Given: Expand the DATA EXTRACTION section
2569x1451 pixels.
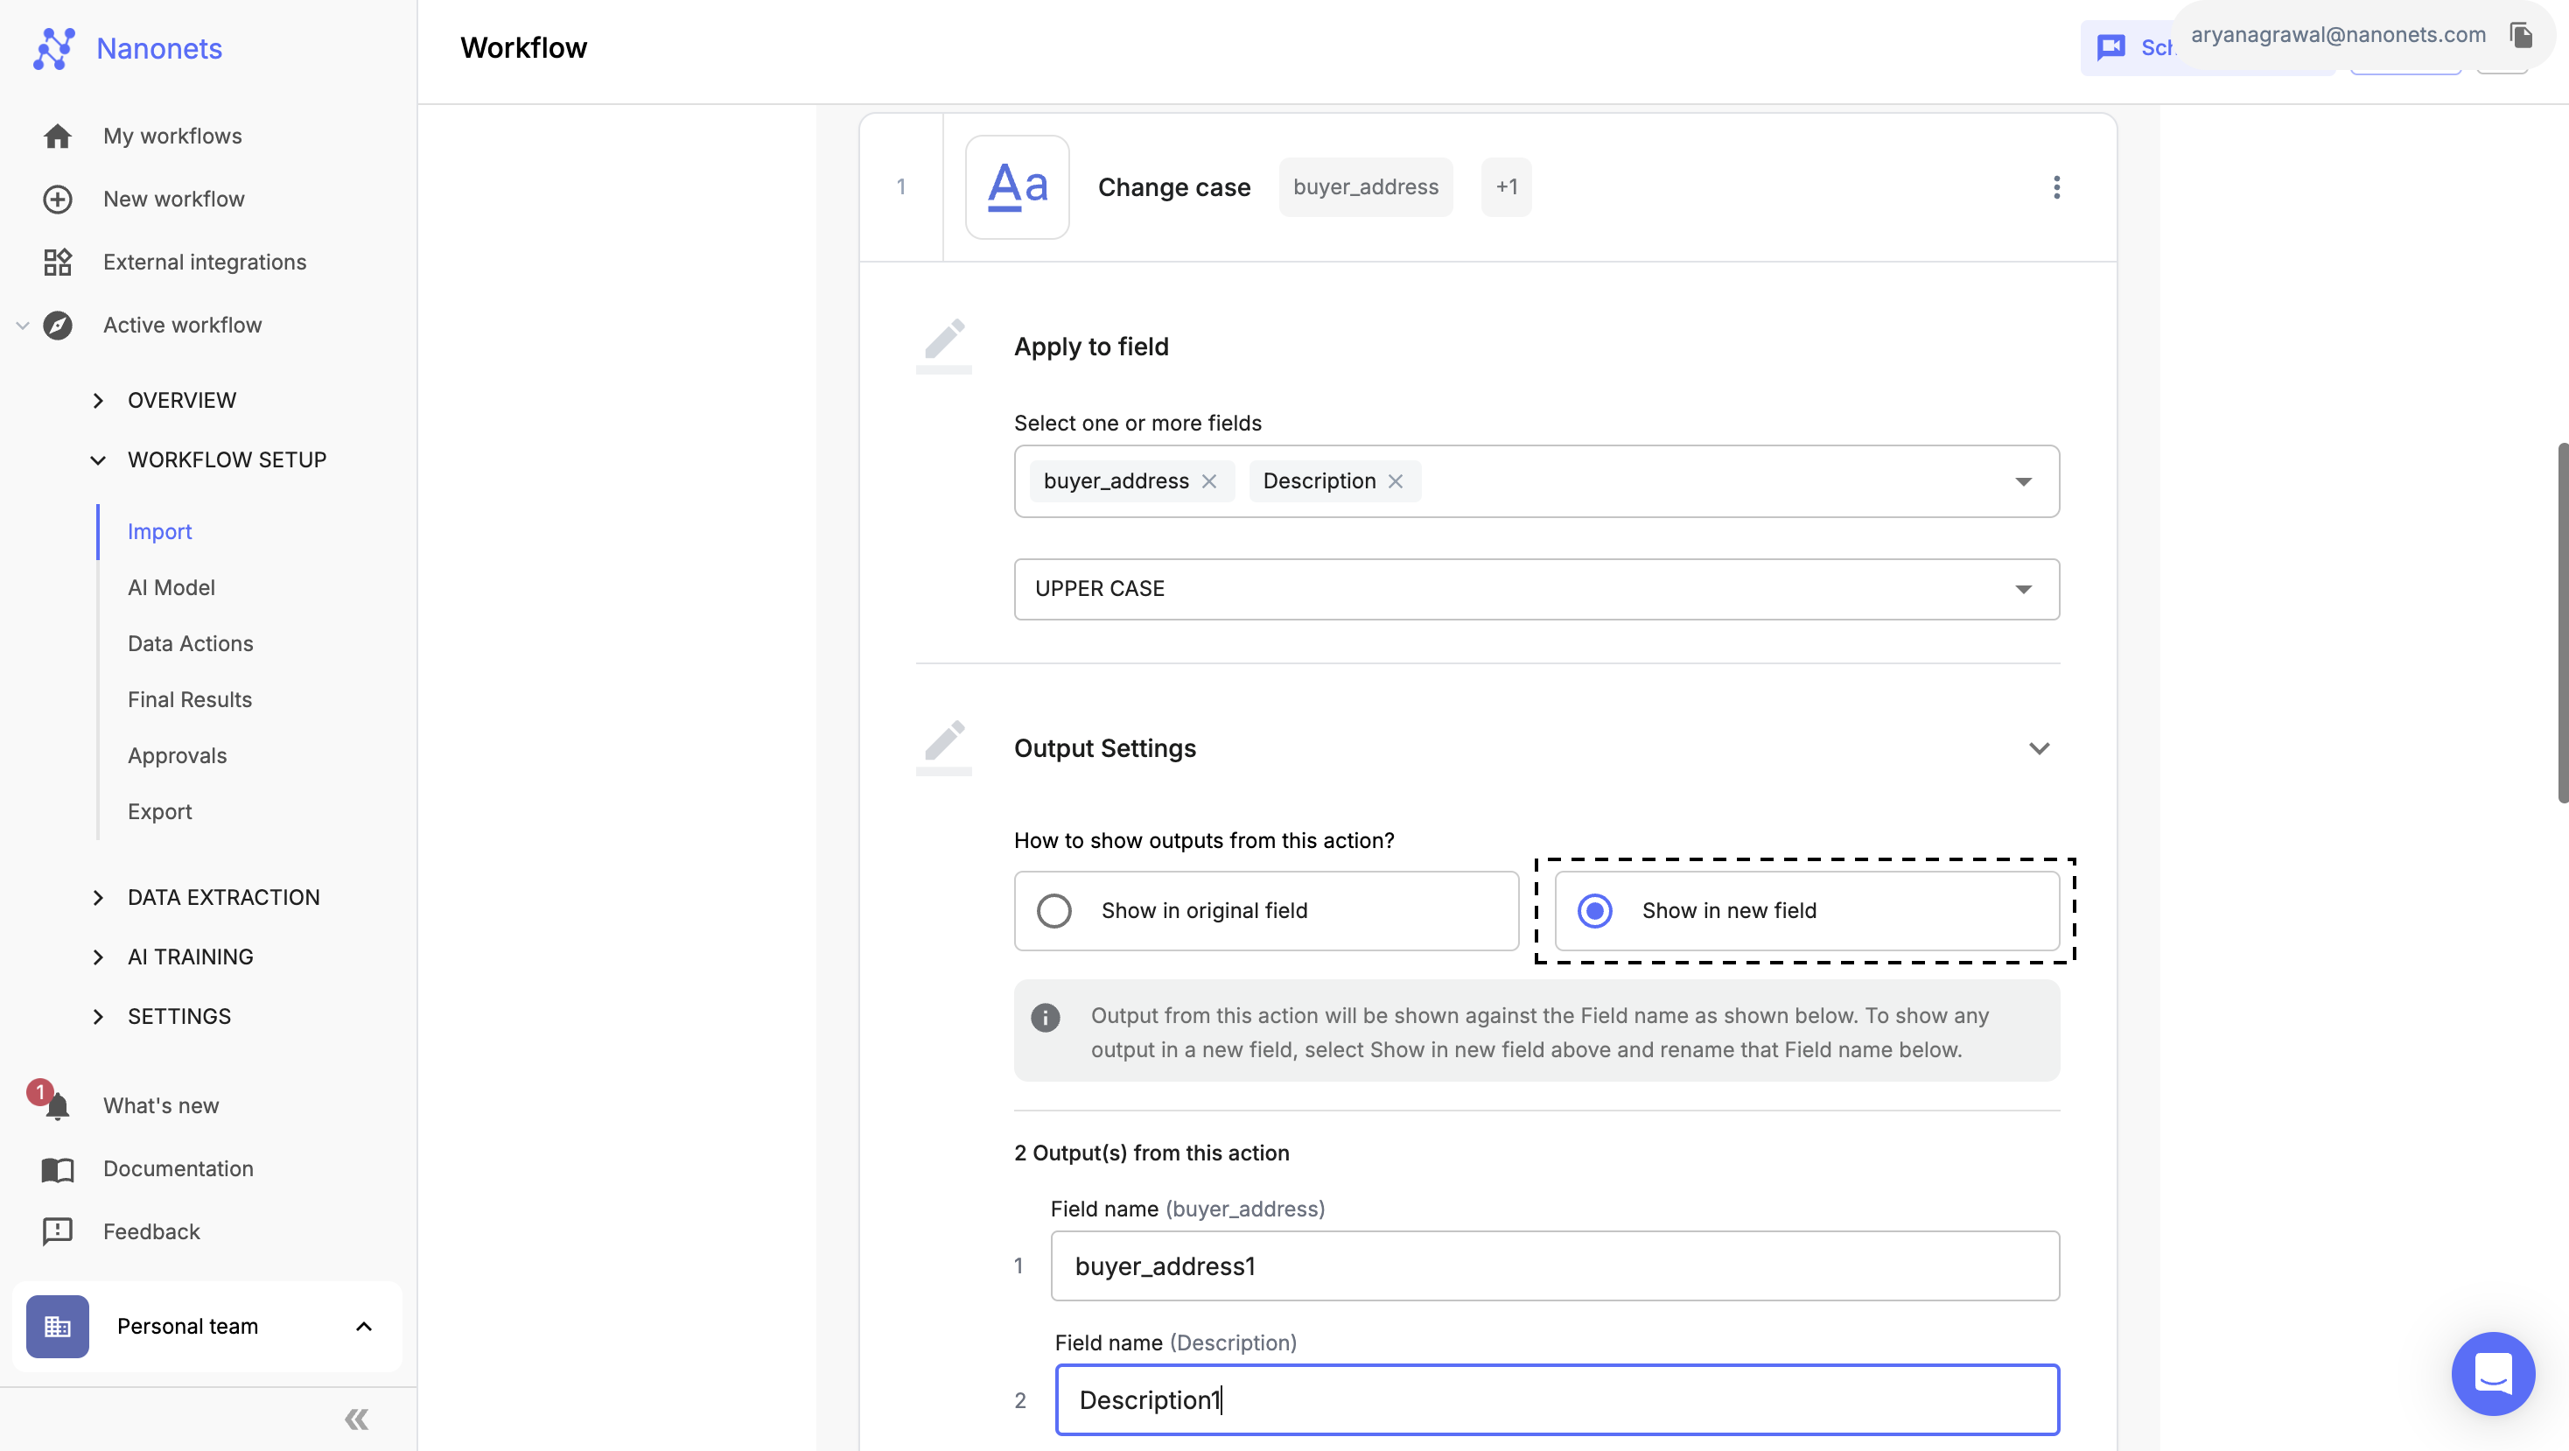Looking at the screenshot, I should click(x=98, y=898).
